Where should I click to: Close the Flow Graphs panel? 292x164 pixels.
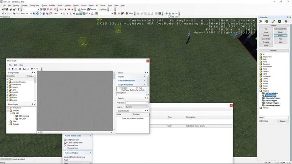coord(35,104)
